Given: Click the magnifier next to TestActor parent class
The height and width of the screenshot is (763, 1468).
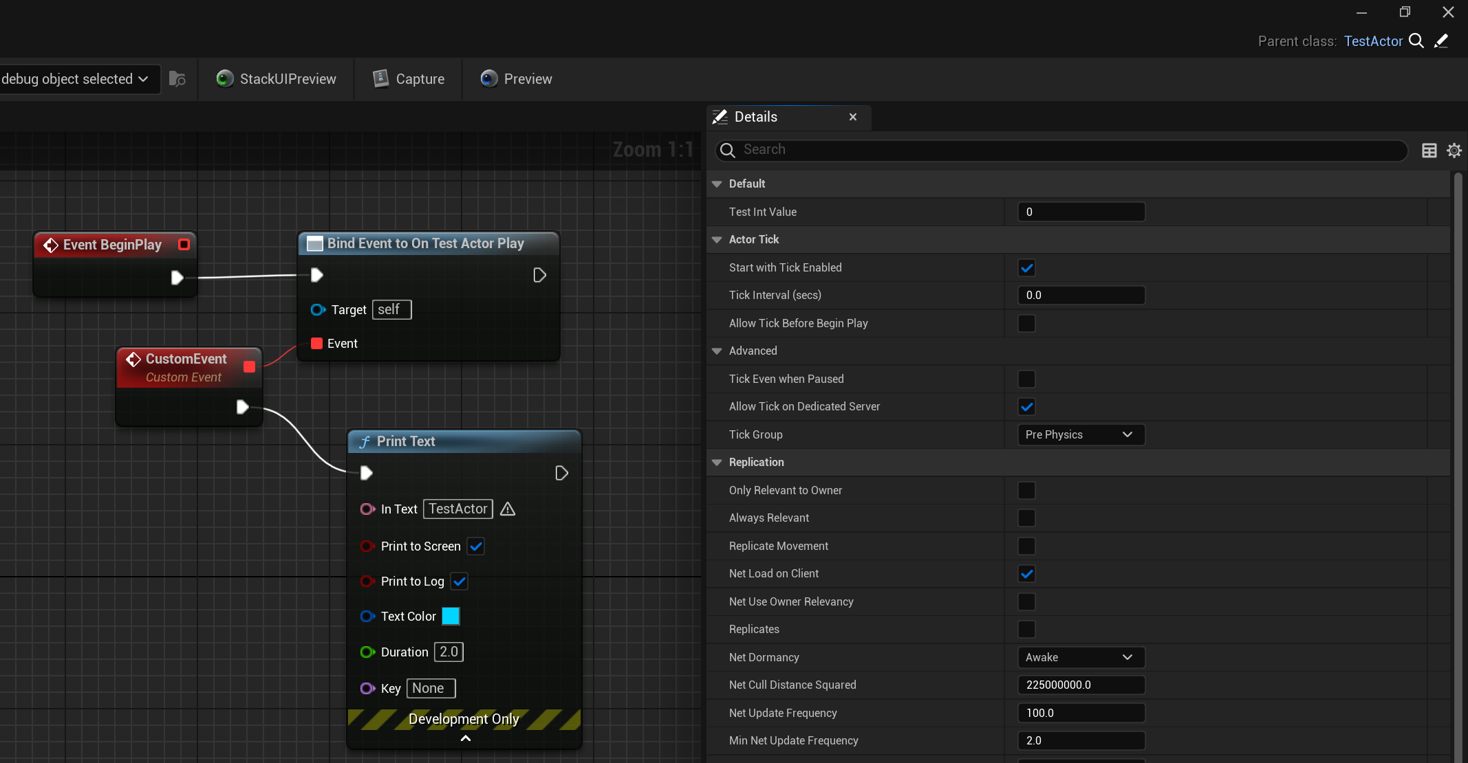Looking at the screenshot, I should pos(1416,41).
